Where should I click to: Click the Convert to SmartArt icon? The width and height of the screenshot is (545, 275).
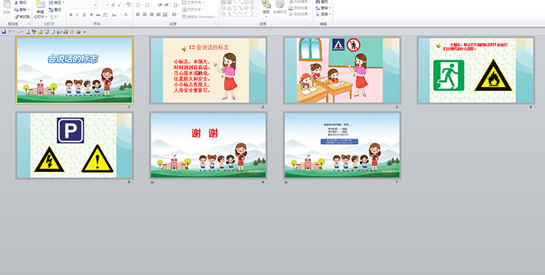185,17
